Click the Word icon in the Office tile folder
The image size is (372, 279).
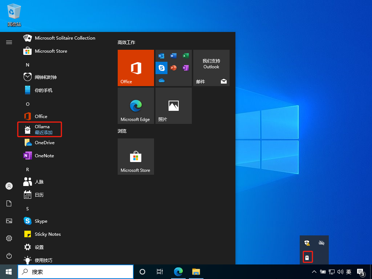(173, 56)
